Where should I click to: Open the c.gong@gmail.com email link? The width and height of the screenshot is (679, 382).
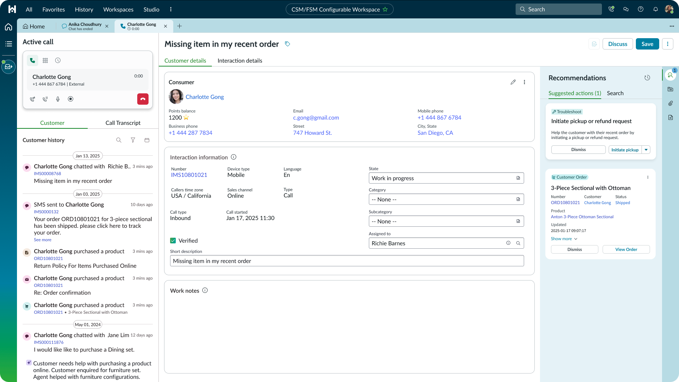(316, 117)
